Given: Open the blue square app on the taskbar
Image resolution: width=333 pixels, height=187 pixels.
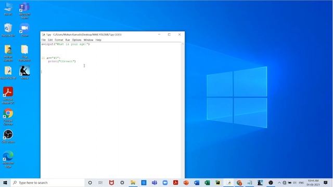Looking at the screenshot, I should coord(144,182).
